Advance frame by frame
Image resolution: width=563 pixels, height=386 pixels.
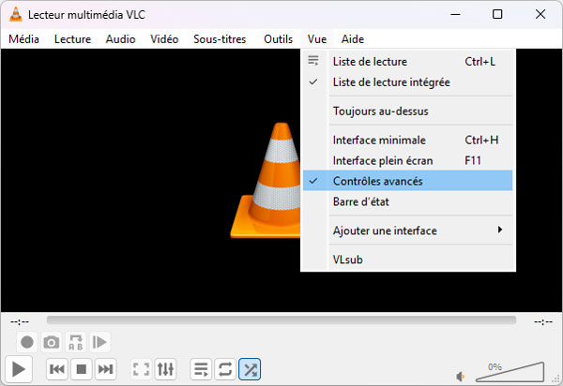click(x=99, y=342)
